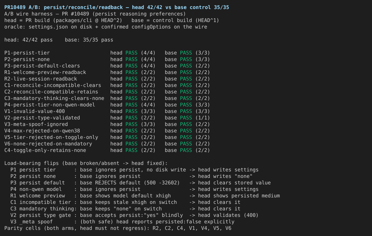Click the base PASS for P3-persist-default-clears
Image resolution: width=372 pixels, height=236 pixels.
coord(186,66)
